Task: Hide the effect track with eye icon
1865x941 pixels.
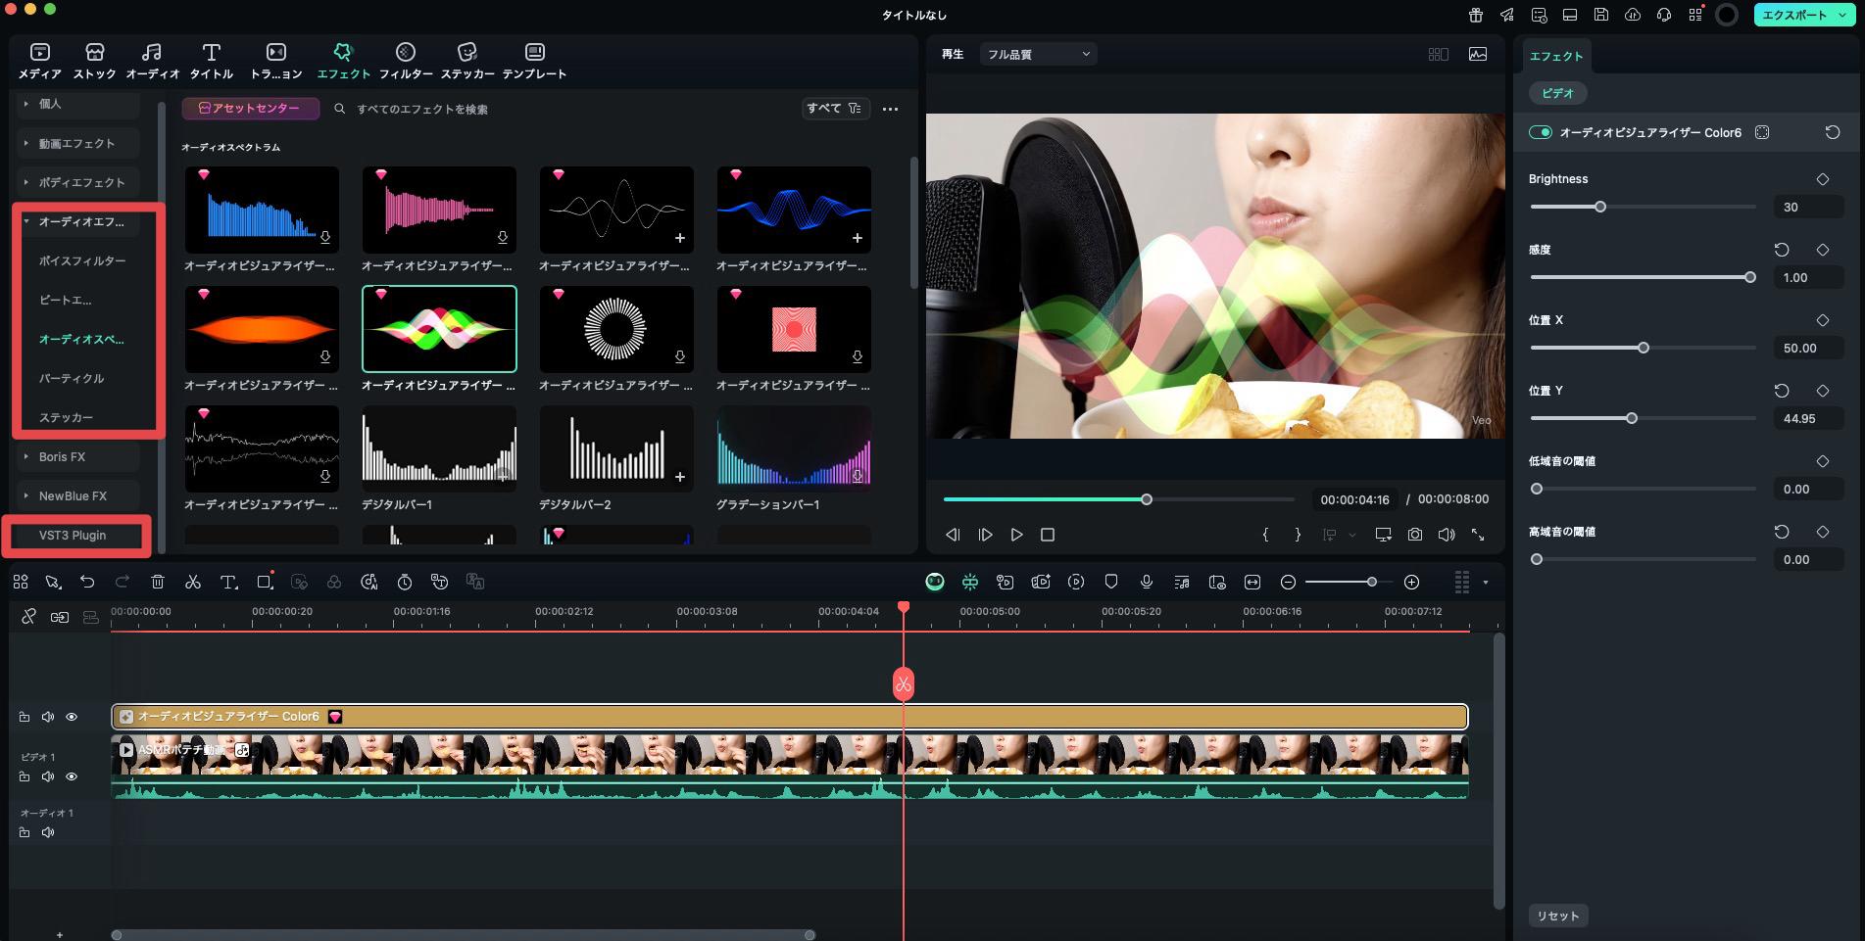Action: pyautogui.click(x=72, y=717)
